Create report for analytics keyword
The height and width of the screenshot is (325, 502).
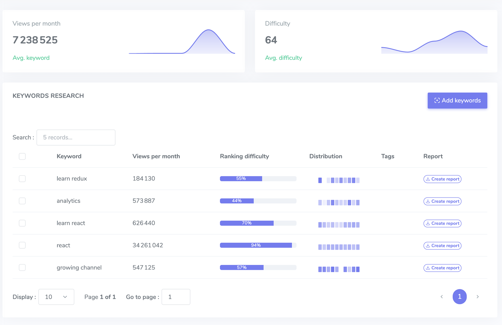(442, 201)
